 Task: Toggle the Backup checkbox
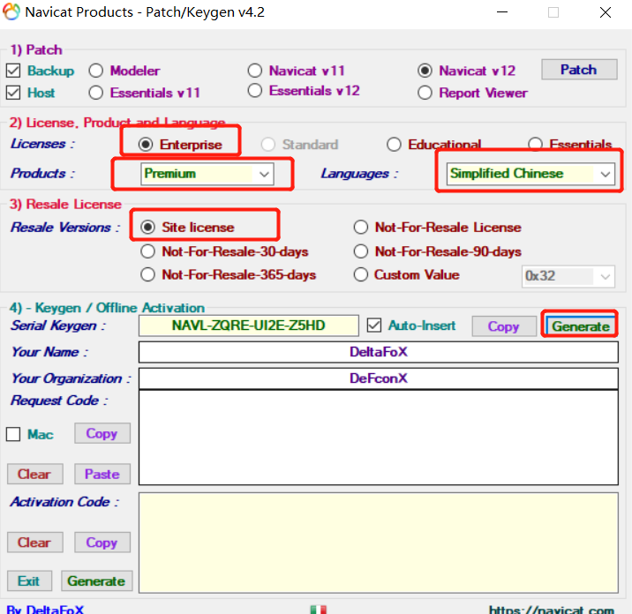13,71
